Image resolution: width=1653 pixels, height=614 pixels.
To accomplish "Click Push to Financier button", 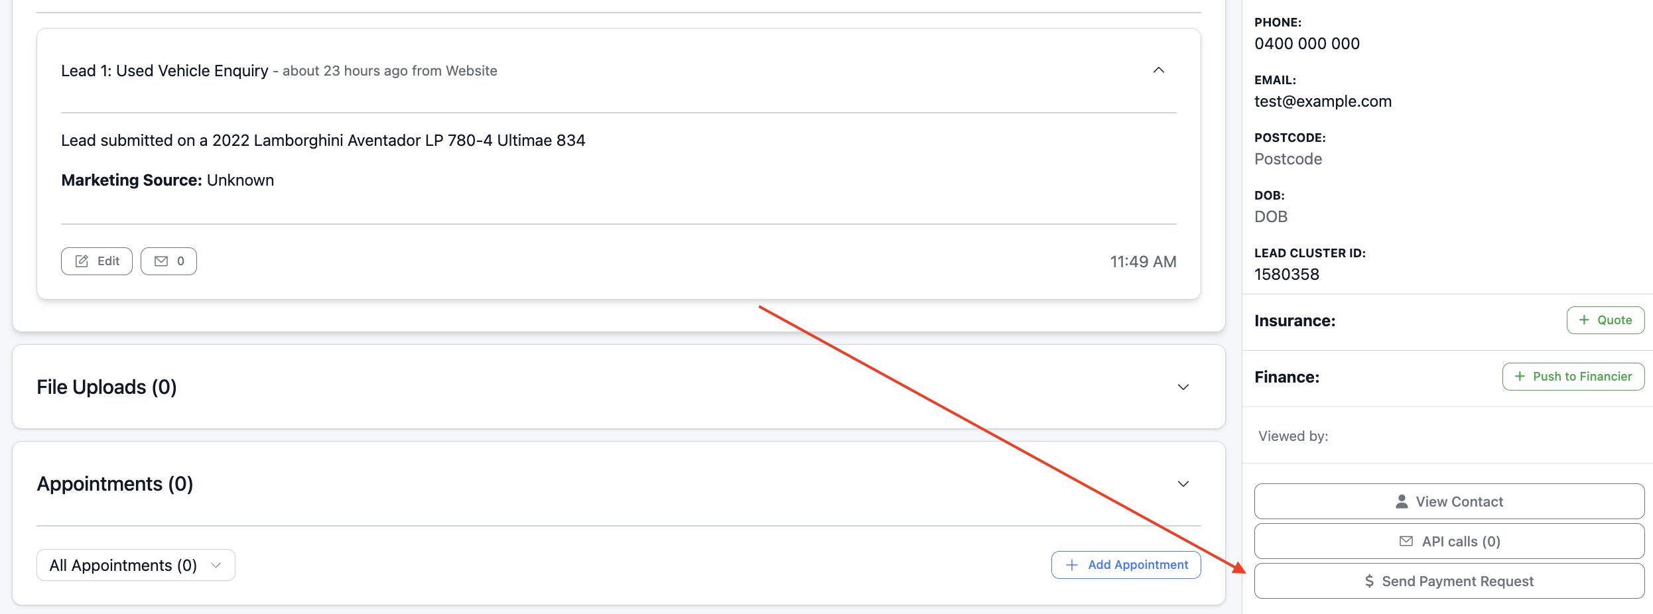I will click(1573, 377).
